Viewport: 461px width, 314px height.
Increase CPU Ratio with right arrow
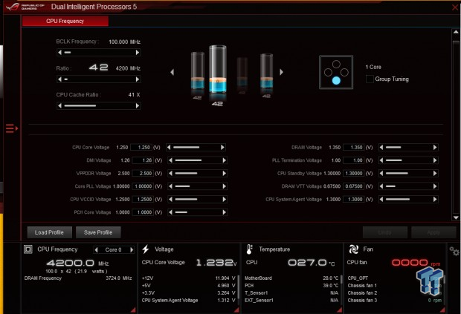[138, 79]
